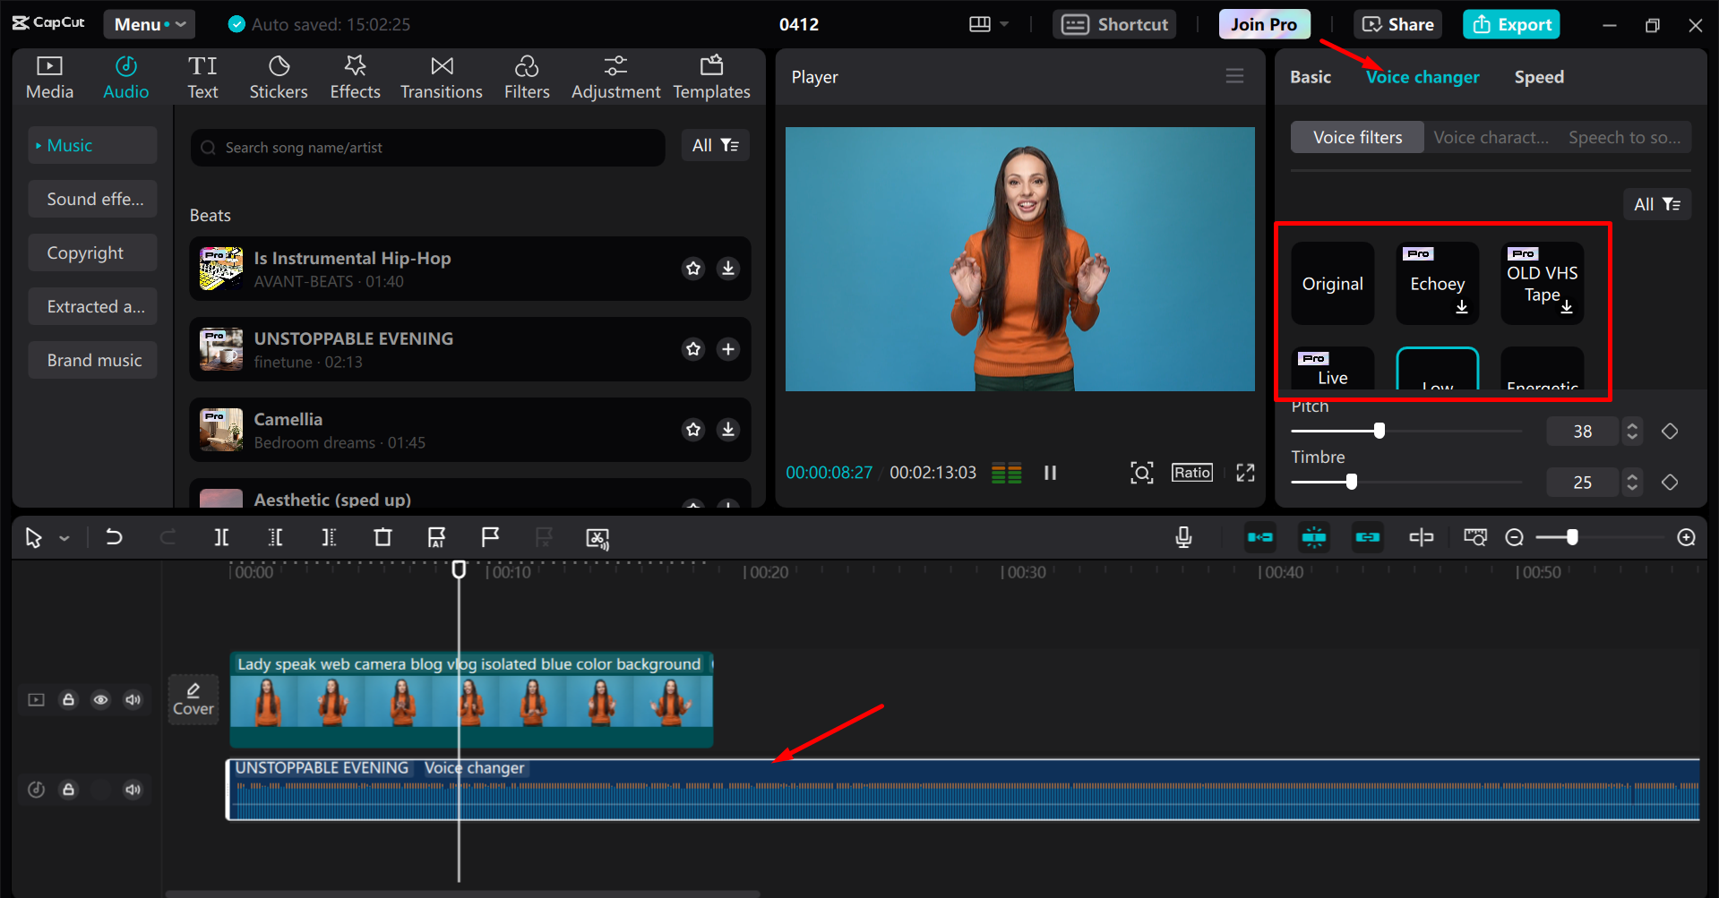Screen dimensions: 1719x898
Task: Toggle linkage button
Action: (1368, 537)
